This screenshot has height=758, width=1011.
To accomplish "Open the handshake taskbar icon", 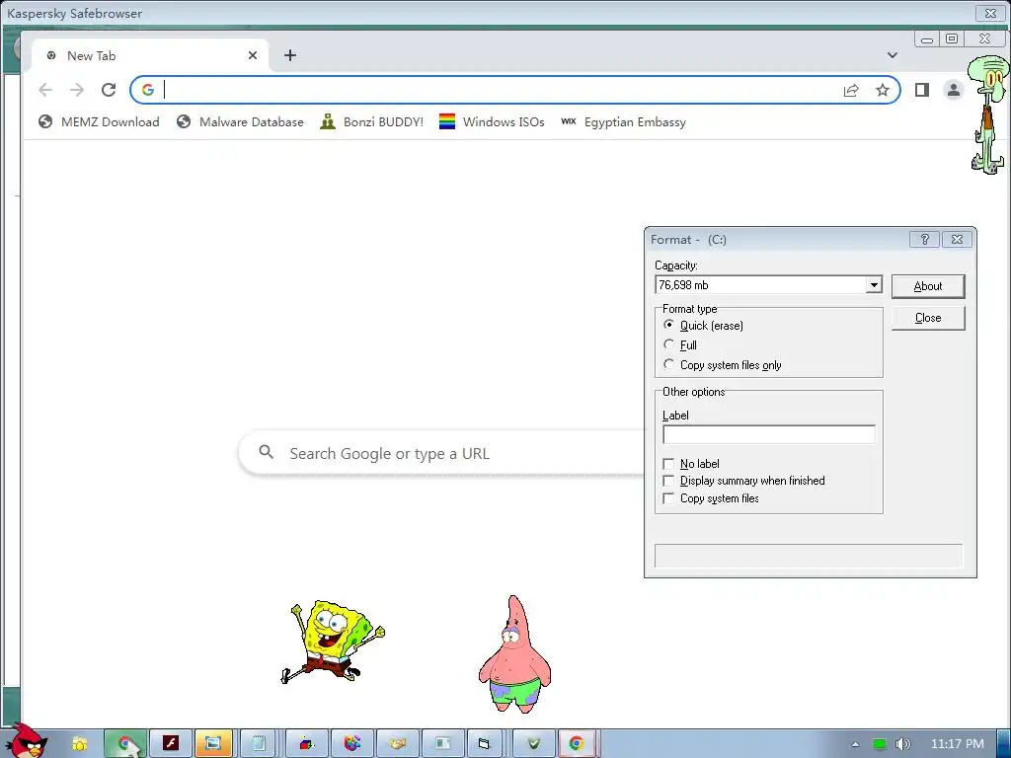I will pyautogui.click(x=397, y=744).
